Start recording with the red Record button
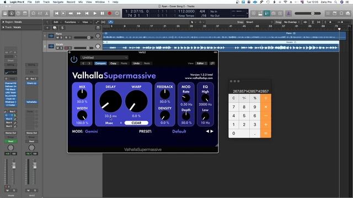The height and width of the screenshot is (198, 353). (x=110, y=13)
